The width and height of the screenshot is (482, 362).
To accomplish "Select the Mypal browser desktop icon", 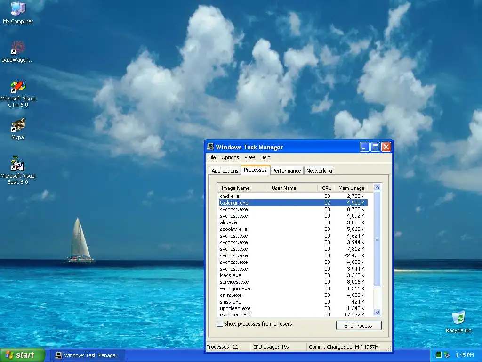I will coord(18,129).
